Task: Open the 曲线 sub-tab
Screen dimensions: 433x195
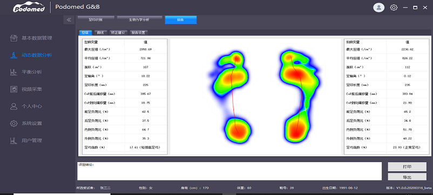Action: (100, 32)
